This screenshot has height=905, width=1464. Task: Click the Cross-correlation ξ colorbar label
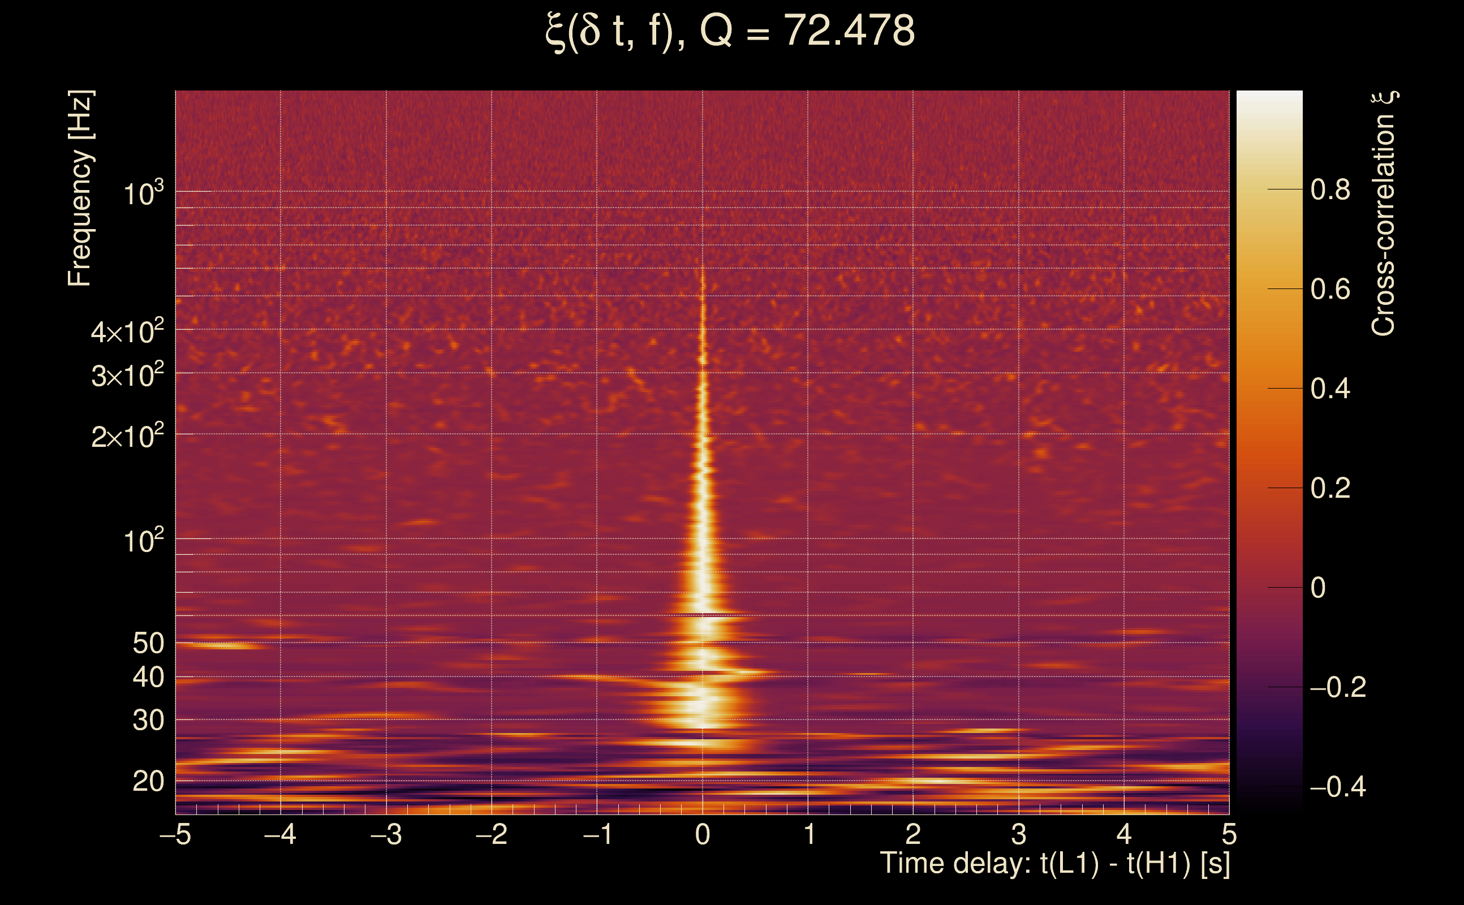tap(1384, 213)
